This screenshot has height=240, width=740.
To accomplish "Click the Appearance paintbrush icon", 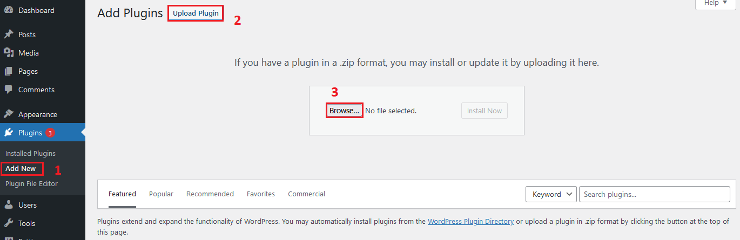I will pyautogui.click(x=9, y=114).
